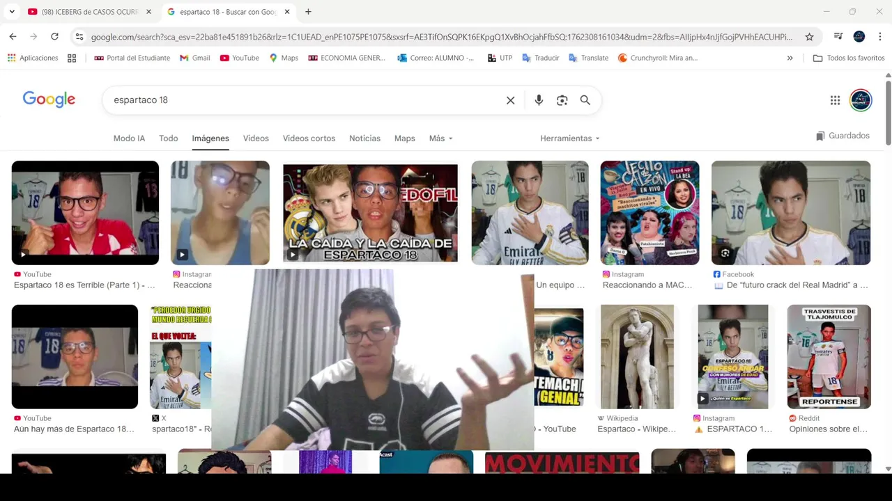Open Opiniones sobre el Reddit result link
This screenshot has height=501, width=892.
pyautogui.click(x=828, y=429)
